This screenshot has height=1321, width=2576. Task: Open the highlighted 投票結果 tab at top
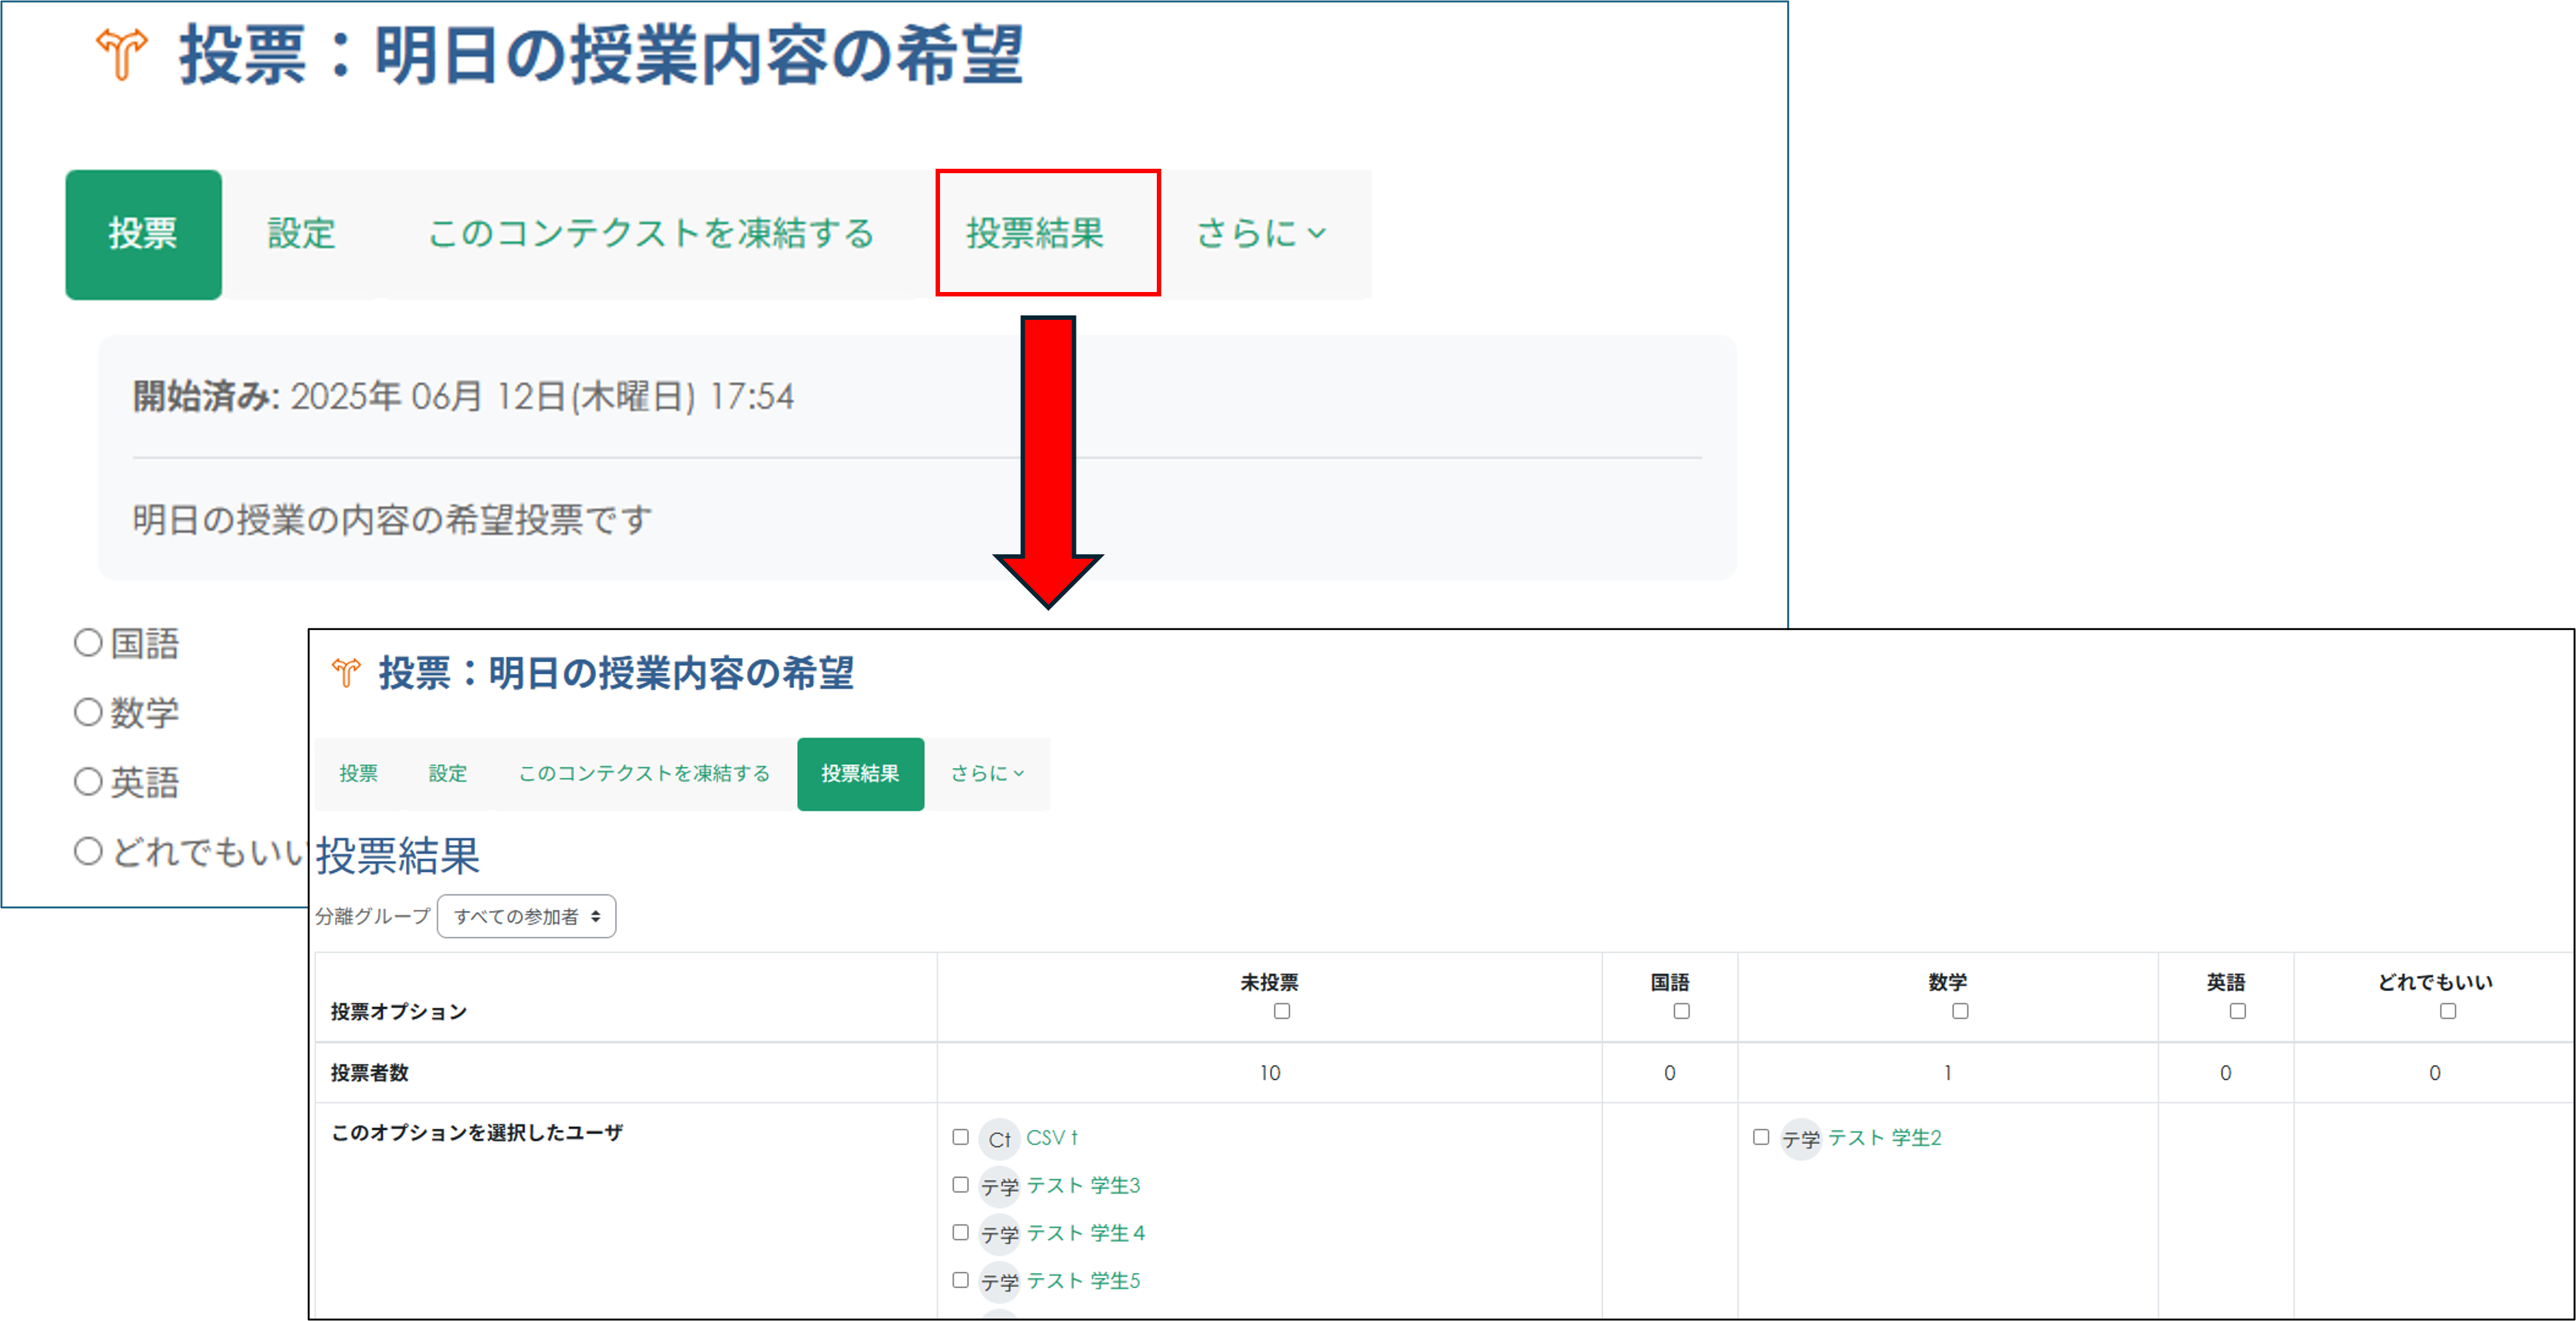pyautogui.click(x=1035, y=233)
